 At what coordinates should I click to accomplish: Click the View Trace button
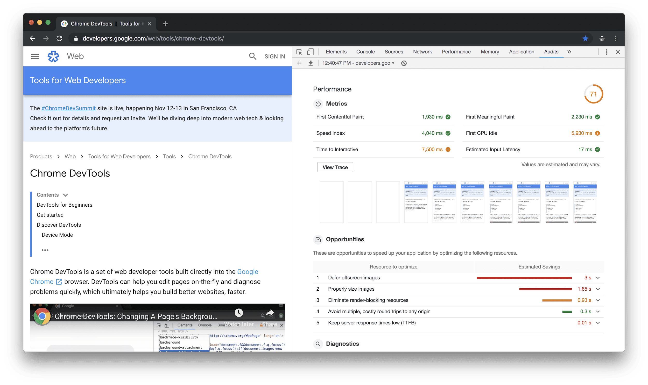(x=335, y=167)
